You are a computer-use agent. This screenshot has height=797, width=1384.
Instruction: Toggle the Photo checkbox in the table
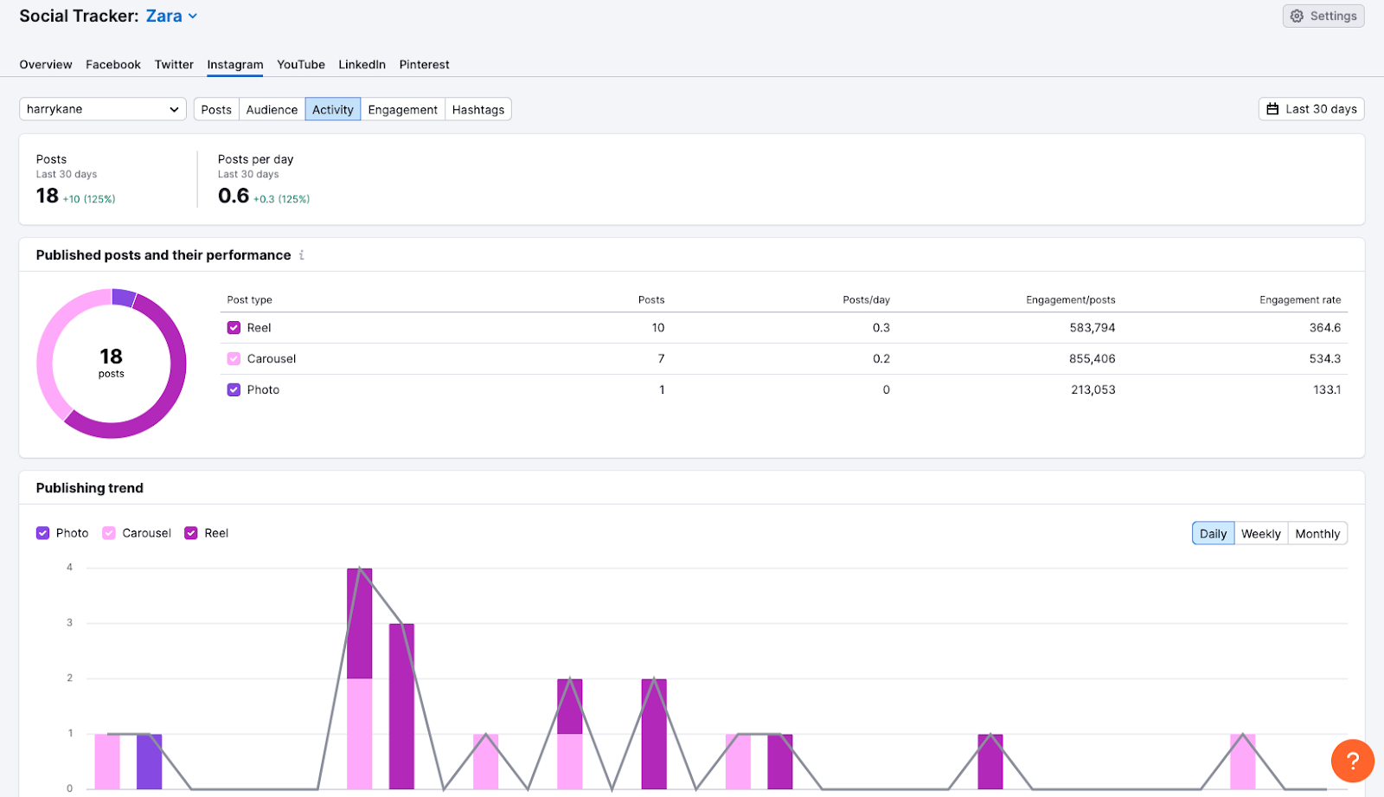(234, 390)
